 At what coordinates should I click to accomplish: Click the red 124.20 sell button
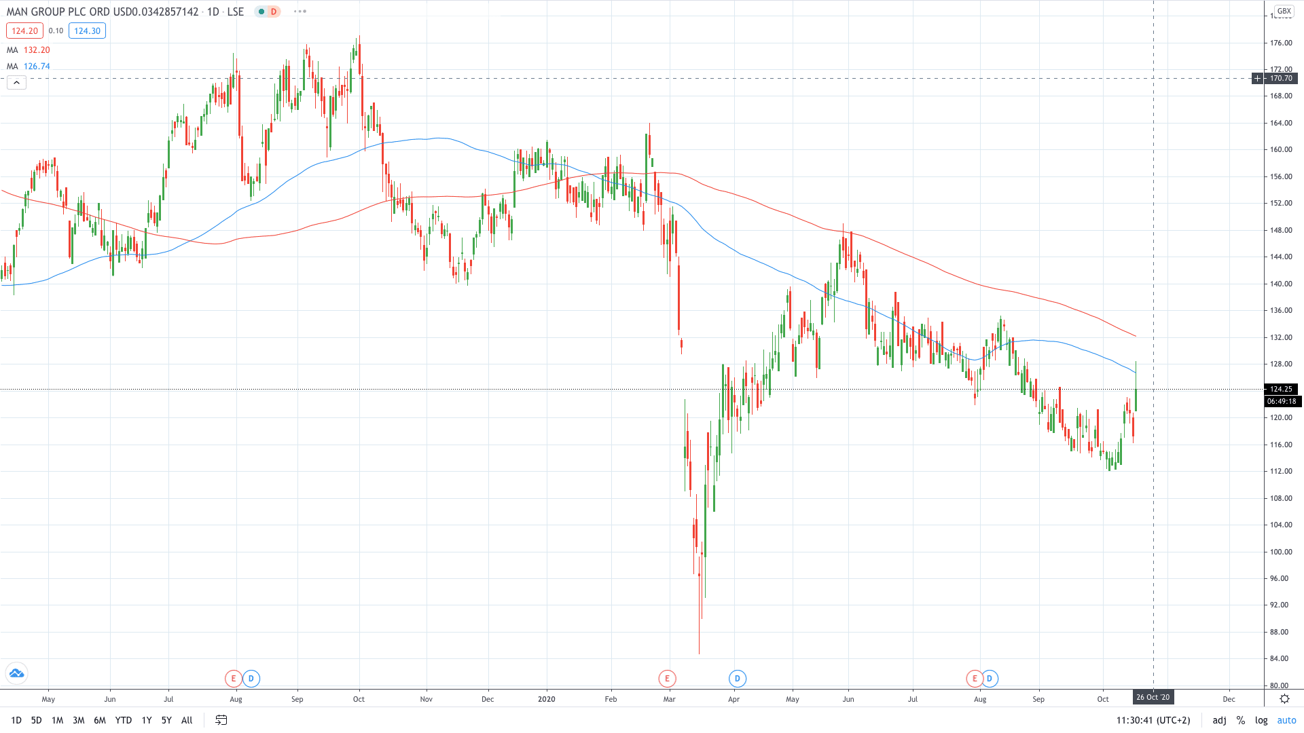point(24,31)
